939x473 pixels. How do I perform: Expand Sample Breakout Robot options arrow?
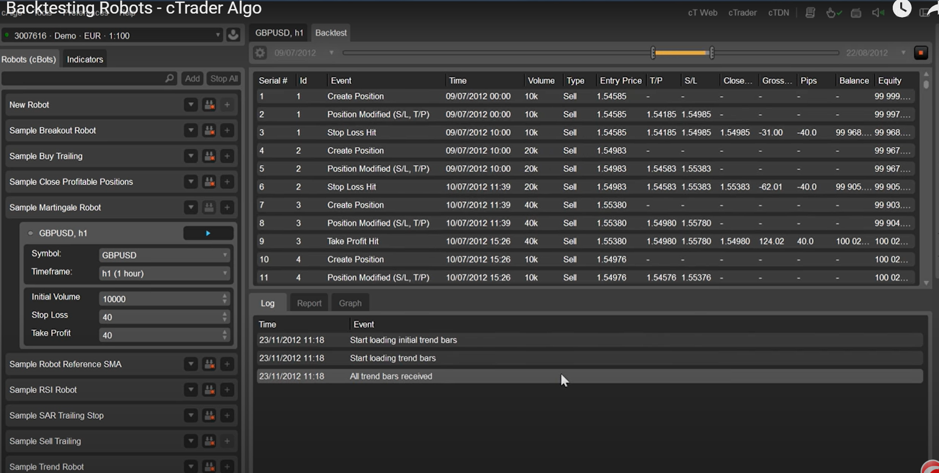(191, 130)
